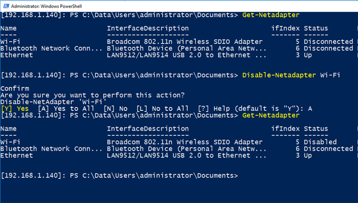Screen dimensions: 358x203
Task: Click the InterfaceDescription header in the last table
Action: (x=147, y=129)
